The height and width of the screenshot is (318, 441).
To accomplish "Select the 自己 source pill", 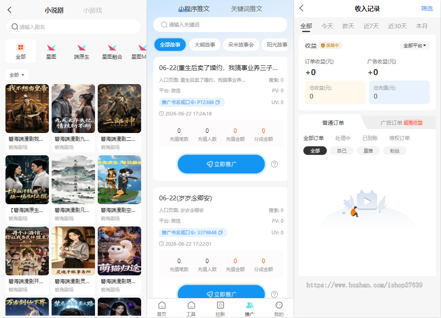I will pos(342,151).
